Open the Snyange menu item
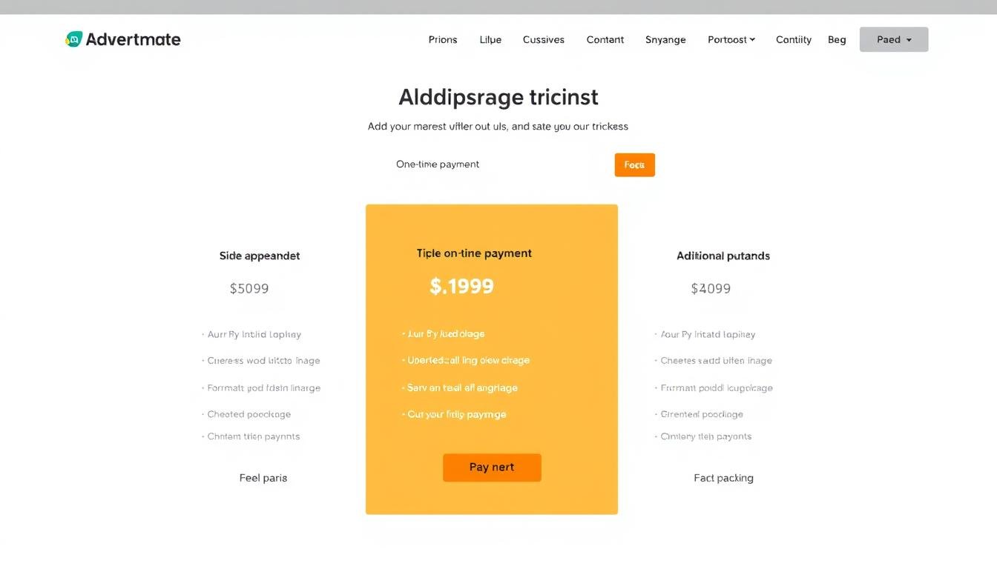 coord(665,40)
